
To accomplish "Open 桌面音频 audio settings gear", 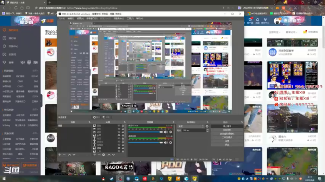I will (x=171, y=142).
